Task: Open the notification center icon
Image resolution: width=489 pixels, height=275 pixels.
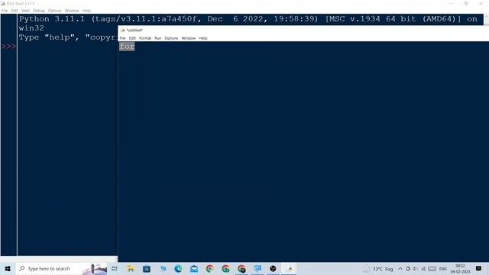Action: click(x=478, y=268)
